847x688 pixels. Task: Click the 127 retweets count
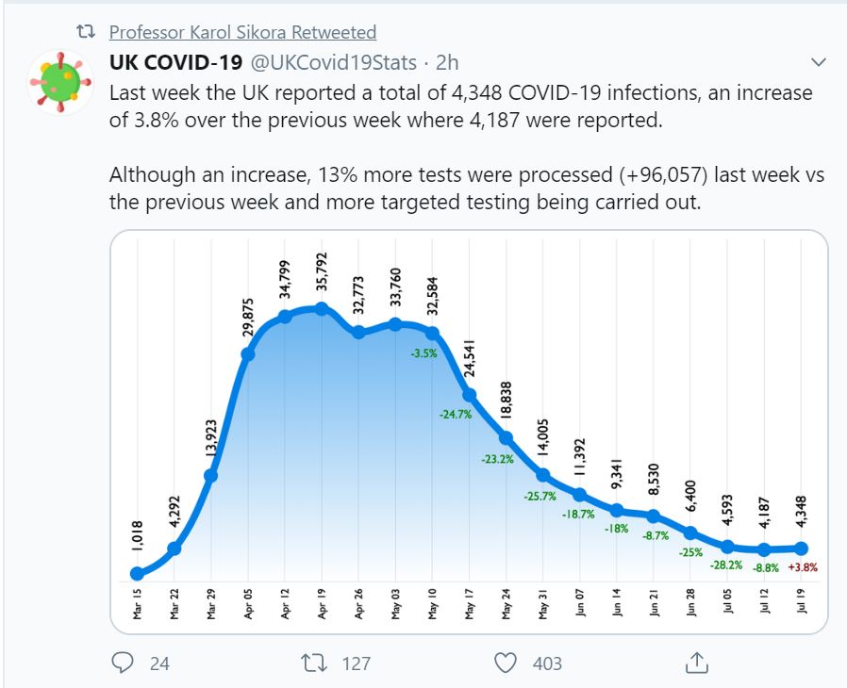click(x=356, y=663)
